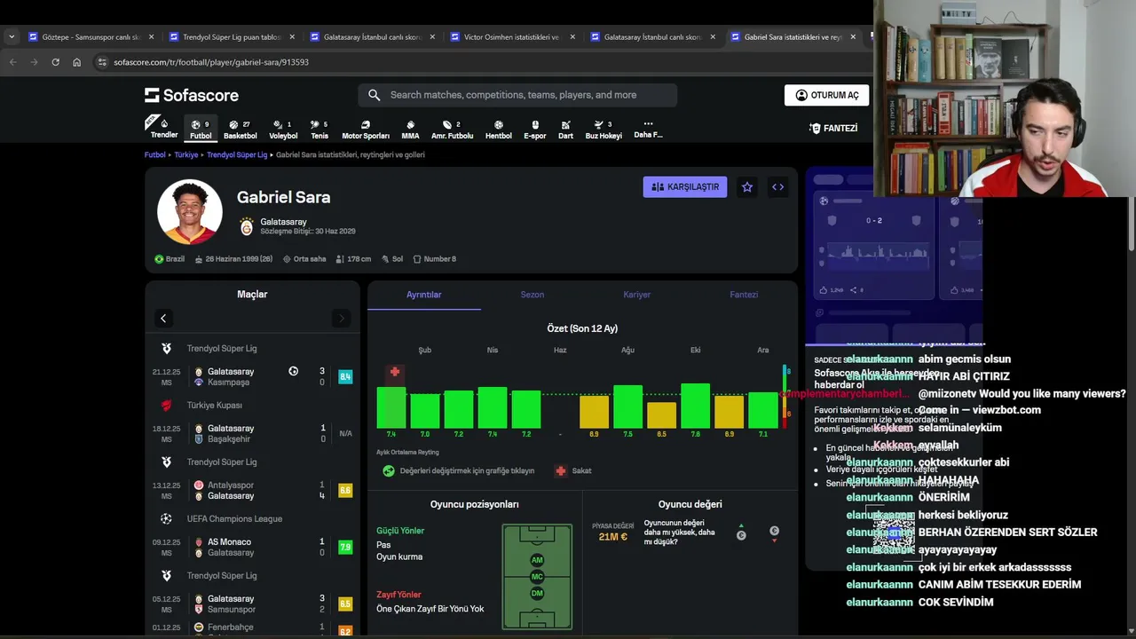Image resolution: width=1136 pixels, height=639 pixels.
Task: Open the embed code icon
Action: (777, 186)
